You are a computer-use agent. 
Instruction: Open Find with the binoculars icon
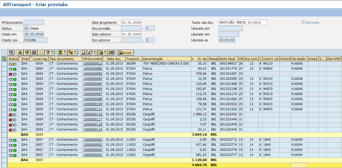pos(34,53)
